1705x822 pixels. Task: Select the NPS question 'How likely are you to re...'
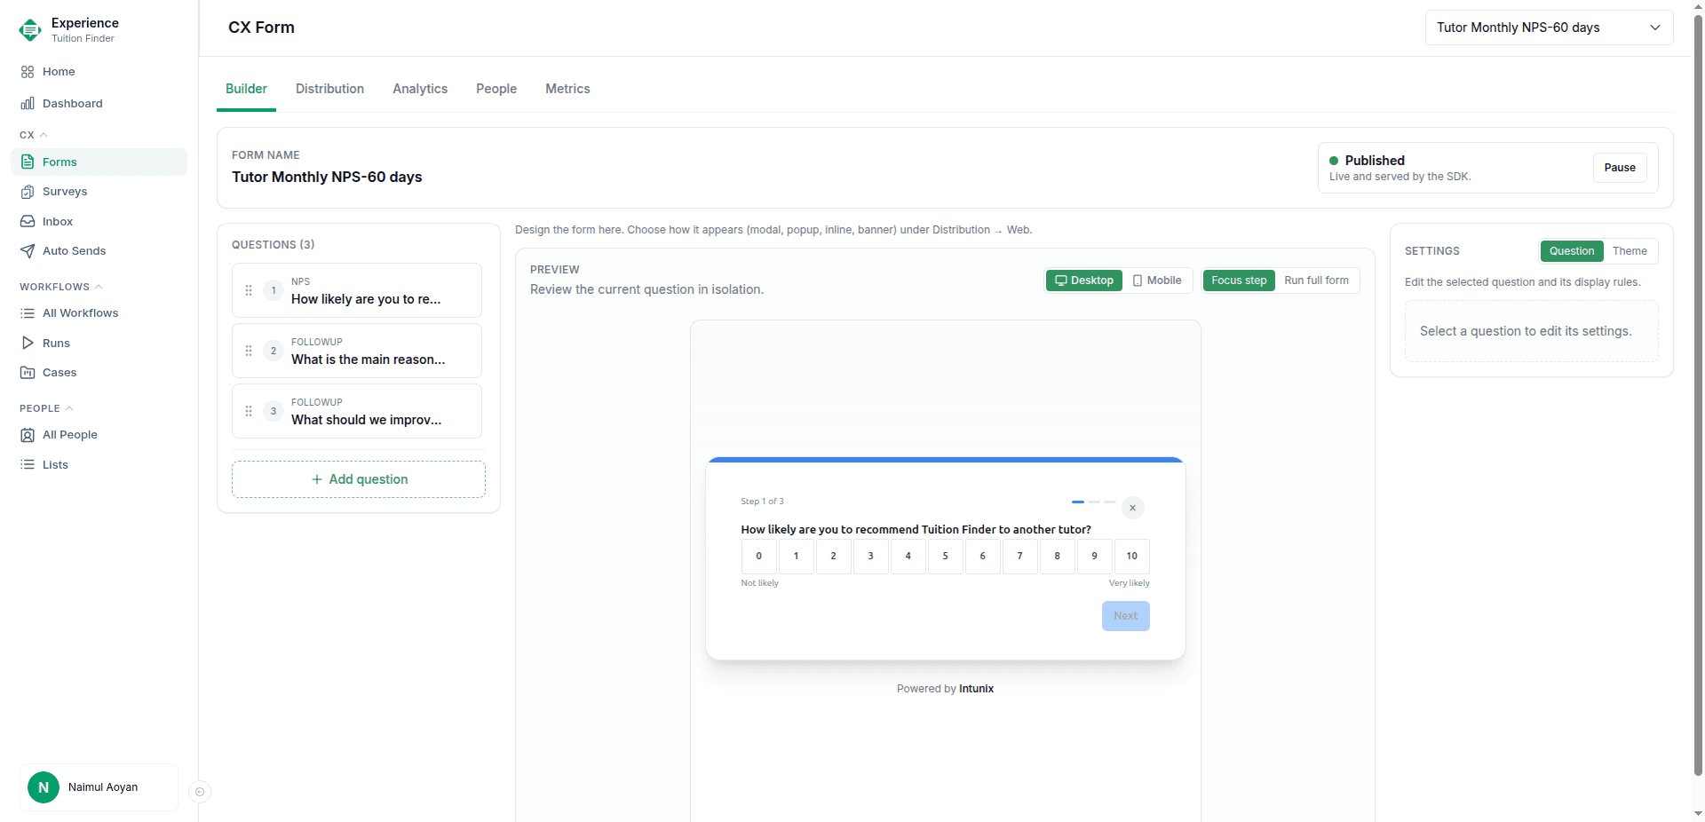[357, 290]
